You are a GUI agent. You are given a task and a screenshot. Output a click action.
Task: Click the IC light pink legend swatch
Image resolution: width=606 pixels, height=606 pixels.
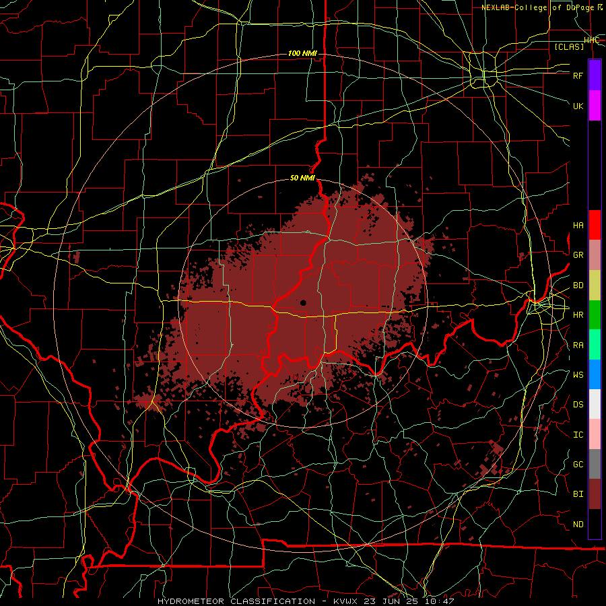point(595,434)
